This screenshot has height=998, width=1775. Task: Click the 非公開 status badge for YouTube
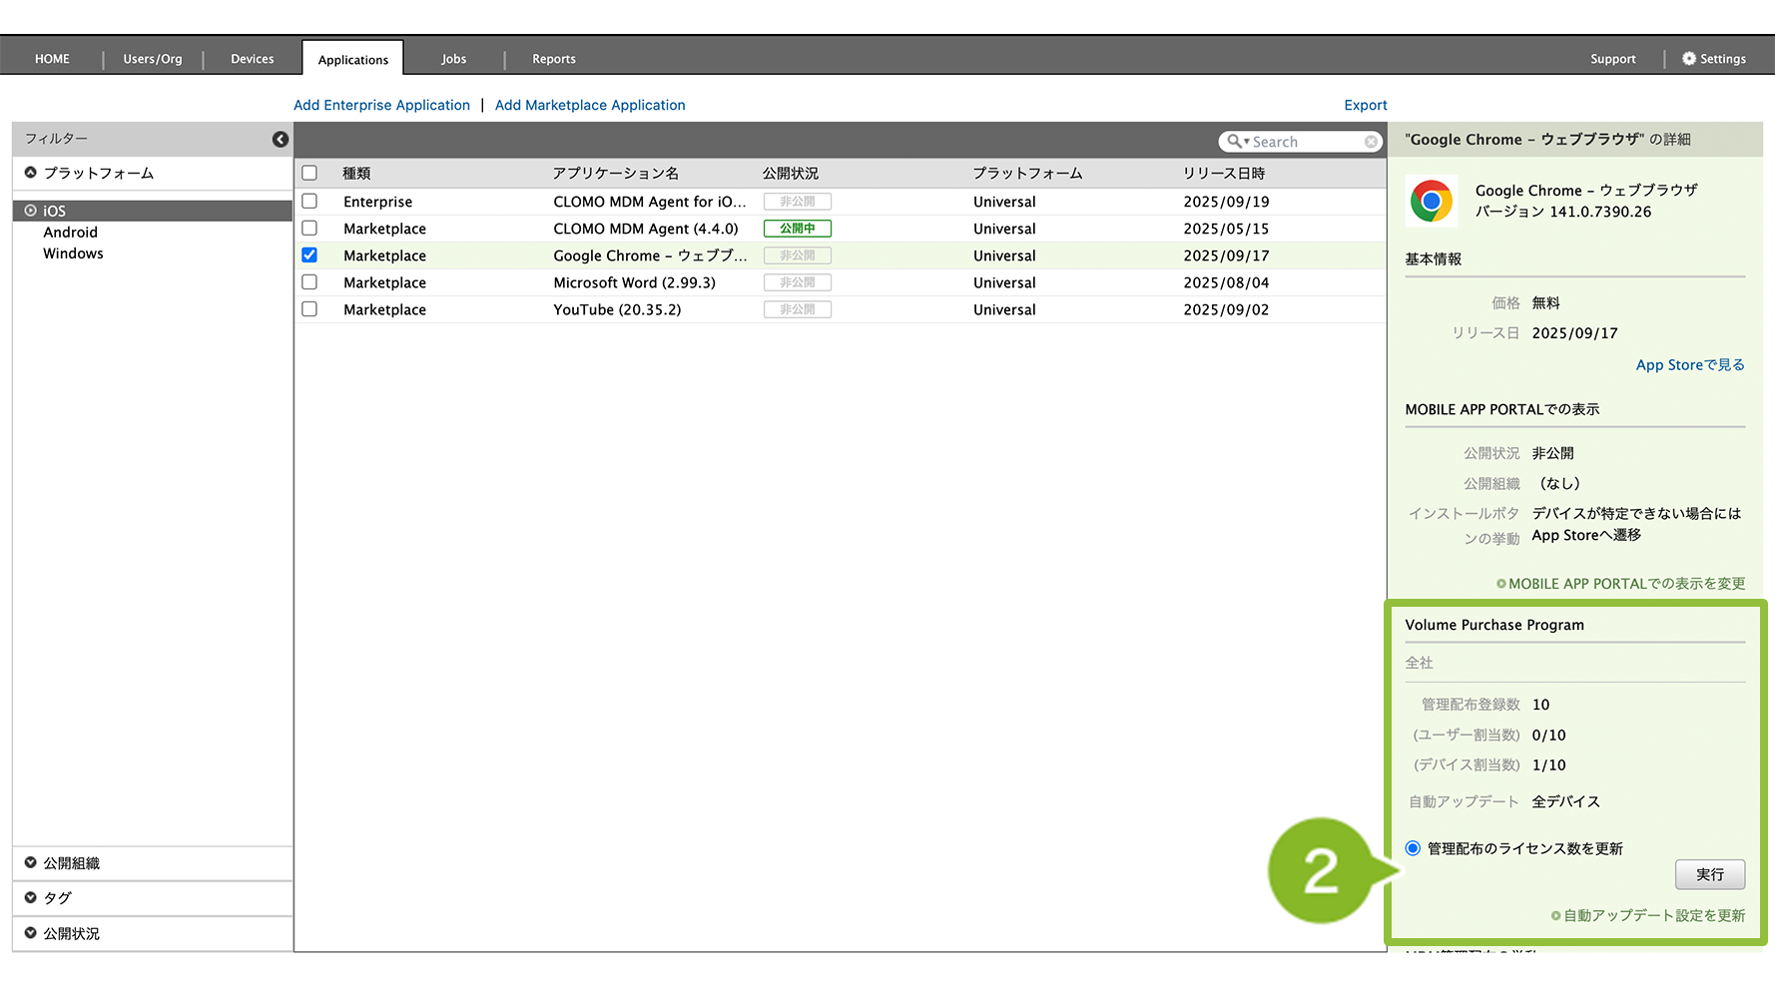(797, 309)
